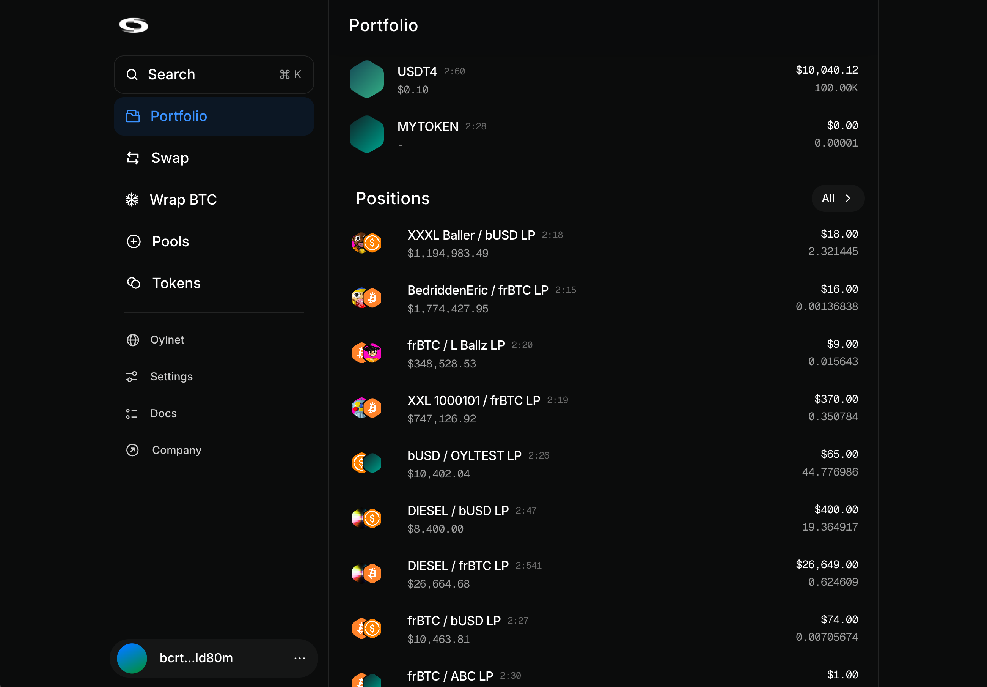987x687 pixels.
Task: Select the USDT4 token name
Action: click(x=417, y=71)
